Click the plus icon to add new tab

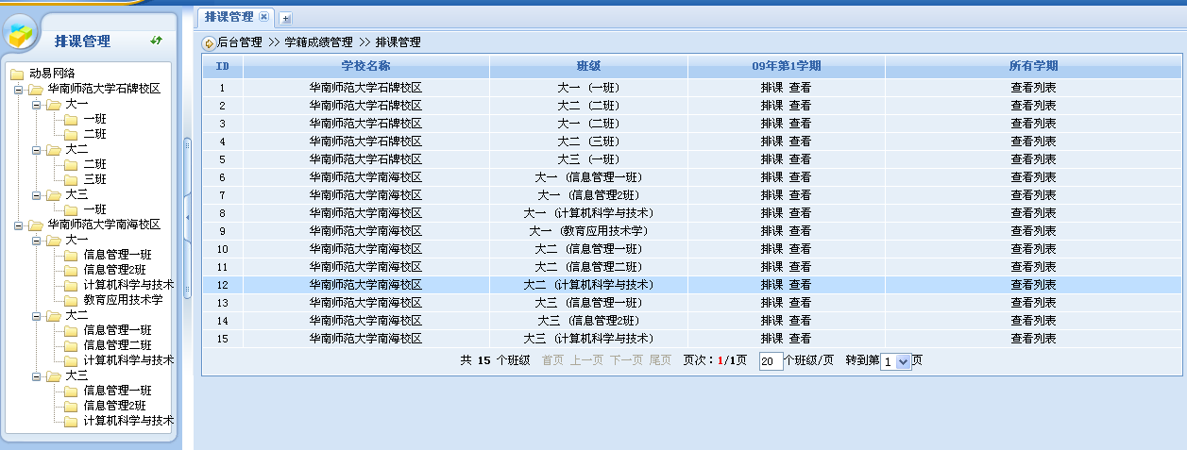[286, 18]
